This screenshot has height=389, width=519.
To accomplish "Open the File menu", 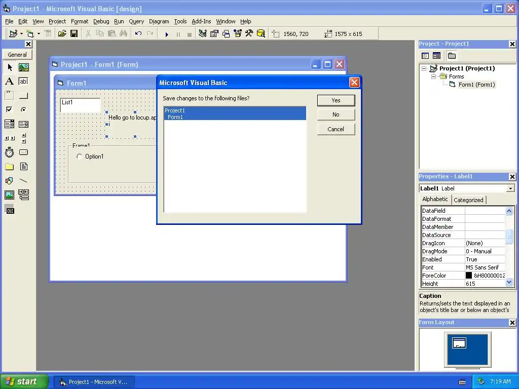I will (x=9, y=21).
